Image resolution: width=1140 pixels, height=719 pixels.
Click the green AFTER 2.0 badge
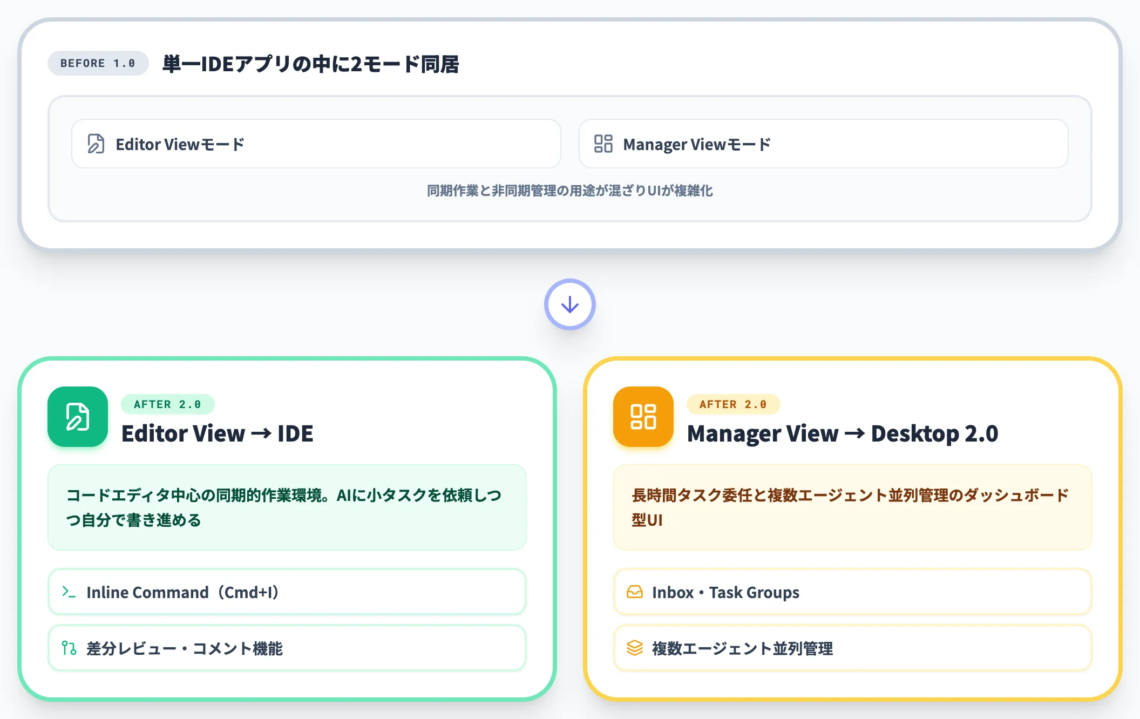pyautogui.click(x=167, y=404)
